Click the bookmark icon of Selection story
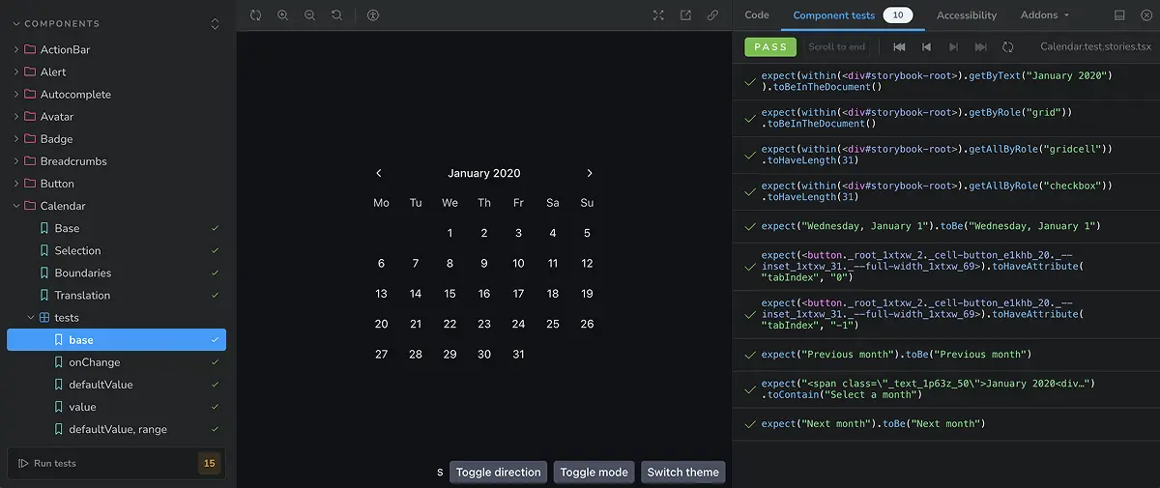1160x488 pixels. pos(44,250)
